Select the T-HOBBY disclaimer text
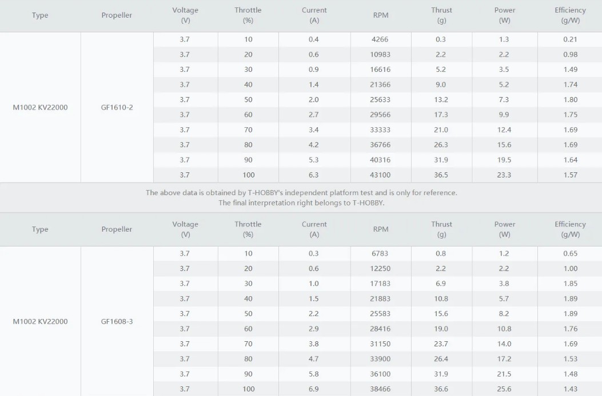Screen dimensions: 602x396 pos(301,198)
